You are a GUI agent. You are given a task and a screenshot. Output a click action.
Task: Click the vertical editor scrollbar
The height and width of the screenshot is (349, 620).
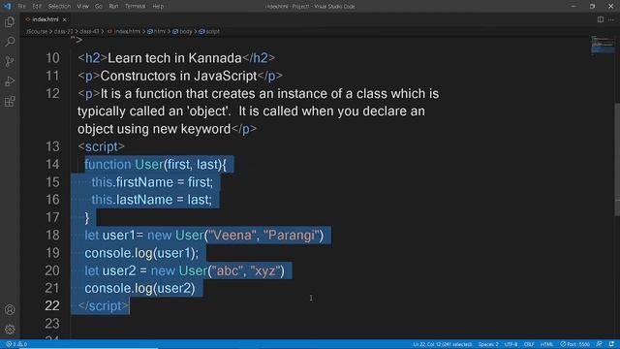(x=617, y=159)
